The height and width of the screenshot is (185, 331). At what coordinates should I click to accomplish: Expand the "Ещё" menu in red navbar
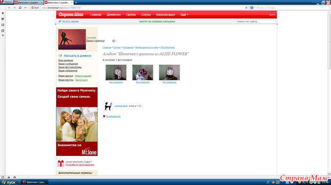tap(184, 15)
